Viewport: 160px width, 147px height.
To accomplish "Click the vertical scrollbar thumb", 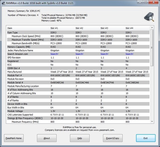I will pos(152,48).
